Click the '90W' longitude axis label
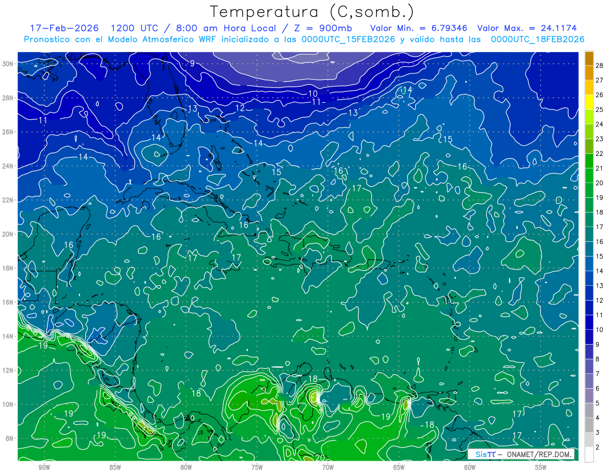Image resolution: width=613 pixels, height=474 pixels. [x=44, y=467]
